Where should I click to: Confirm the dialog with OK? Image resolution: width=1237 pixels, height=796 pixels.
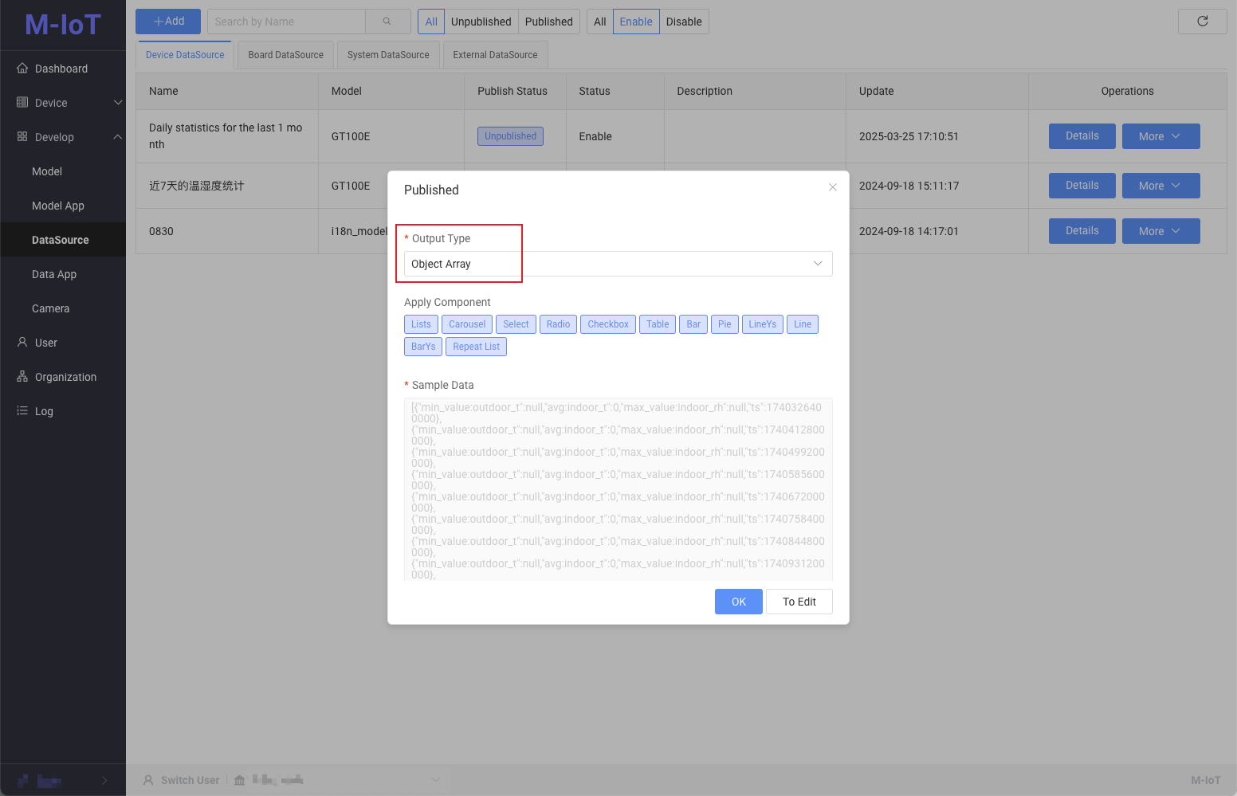point(738,602)
